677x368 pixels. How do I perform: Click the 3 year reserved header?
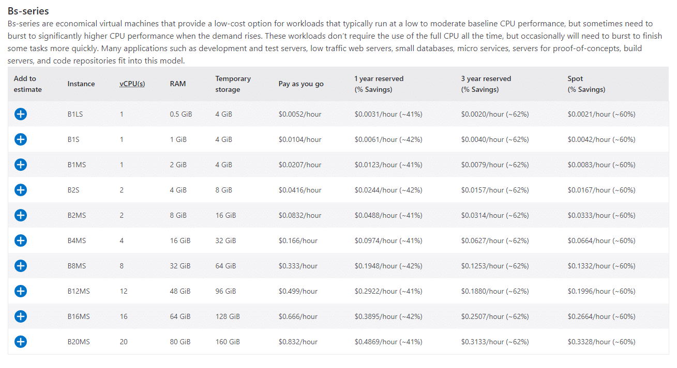(486, 84)
